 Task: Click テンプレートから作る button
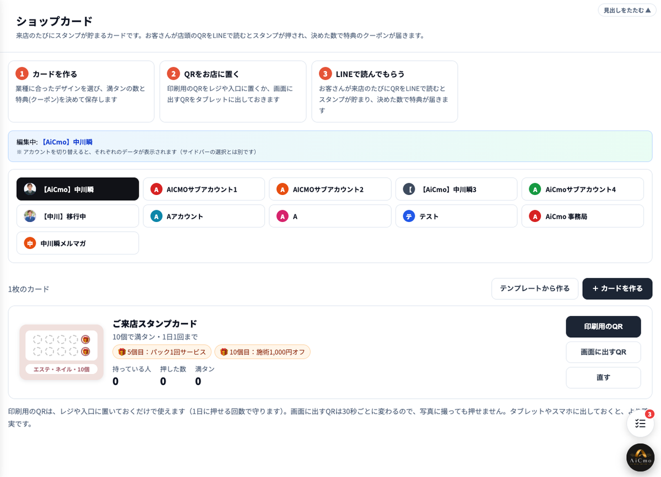coord(535,289)
